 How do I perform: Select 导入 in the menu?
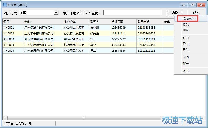(186, 50)
